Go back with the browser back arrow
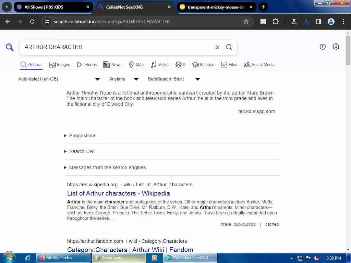Image resolution: width=351 pixels, height=263 pixels. point(8,22)
